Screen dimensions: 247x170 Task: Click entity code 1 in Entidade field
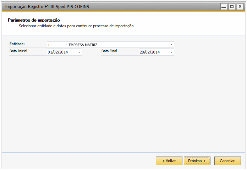(49, 45)
